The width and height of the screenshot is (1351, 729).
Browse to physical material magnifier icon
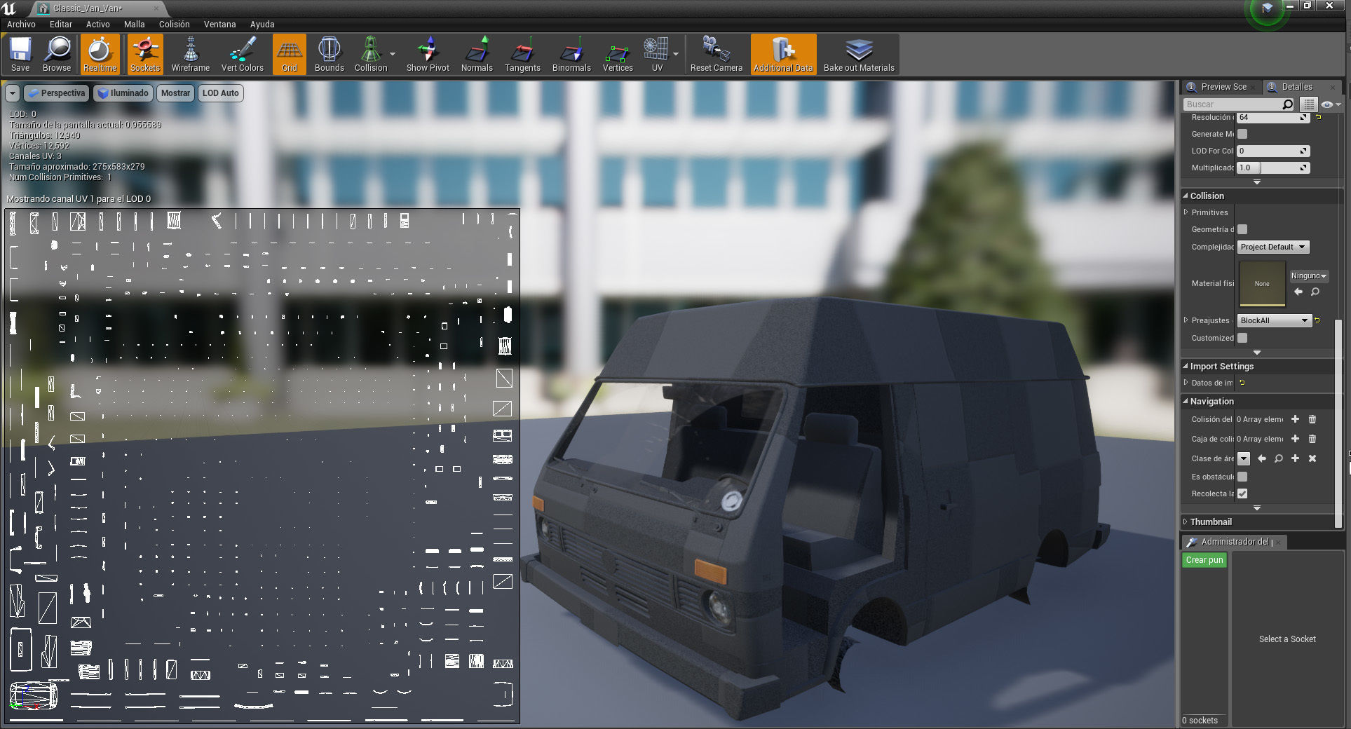pyautogui.click(x=1315, y=292)
